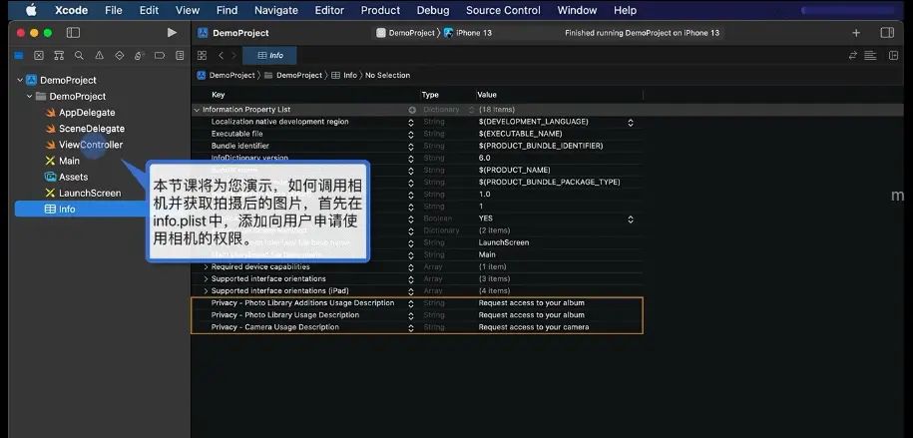Click the Library plus button
Viewport: 913px width, 438px height.
(856, 33)
